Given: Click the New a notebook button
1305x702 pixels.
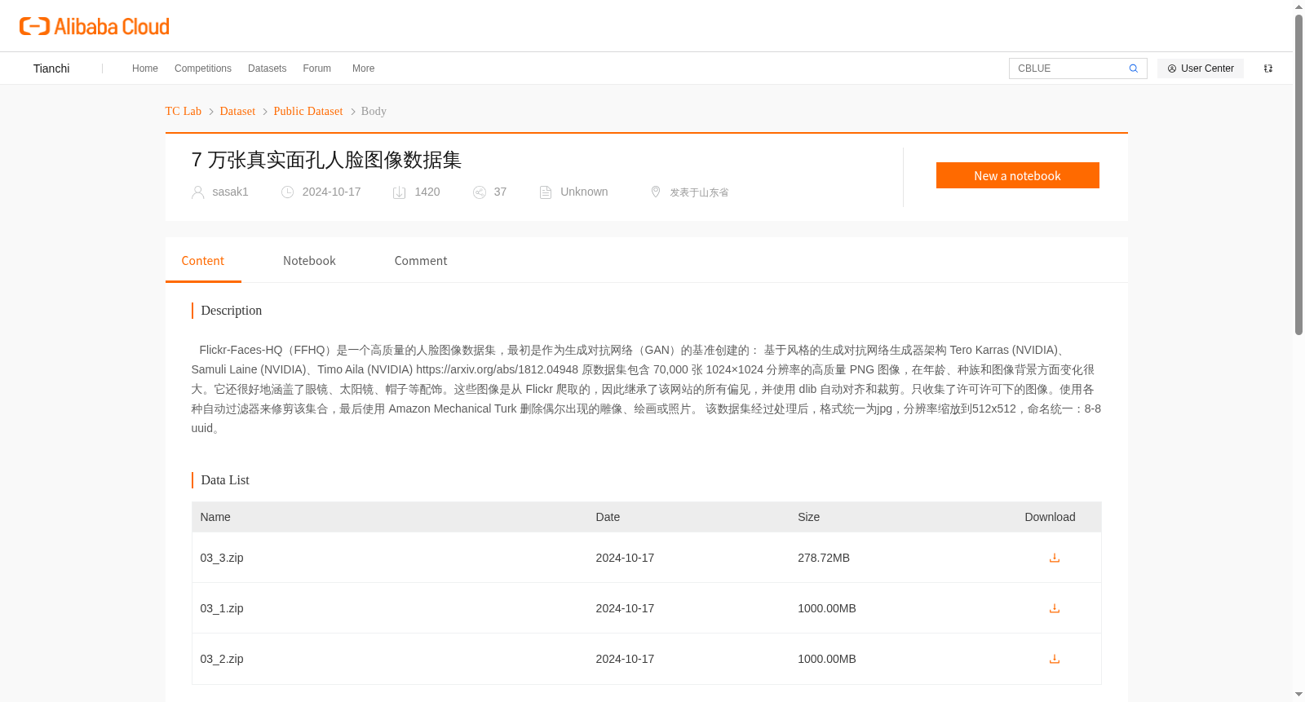Looking at the screenshot, I should [x=1018, y=175].
